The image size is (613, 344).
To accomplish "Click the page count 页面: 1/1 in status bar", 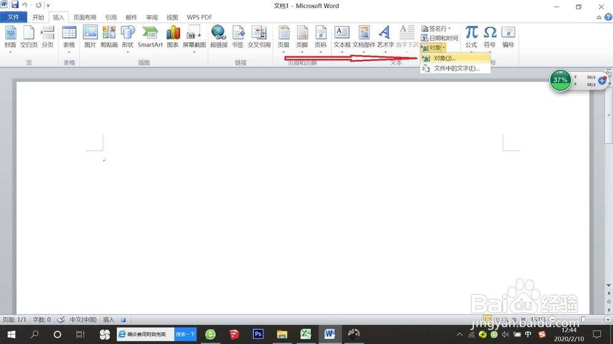I will coord(15,320).
